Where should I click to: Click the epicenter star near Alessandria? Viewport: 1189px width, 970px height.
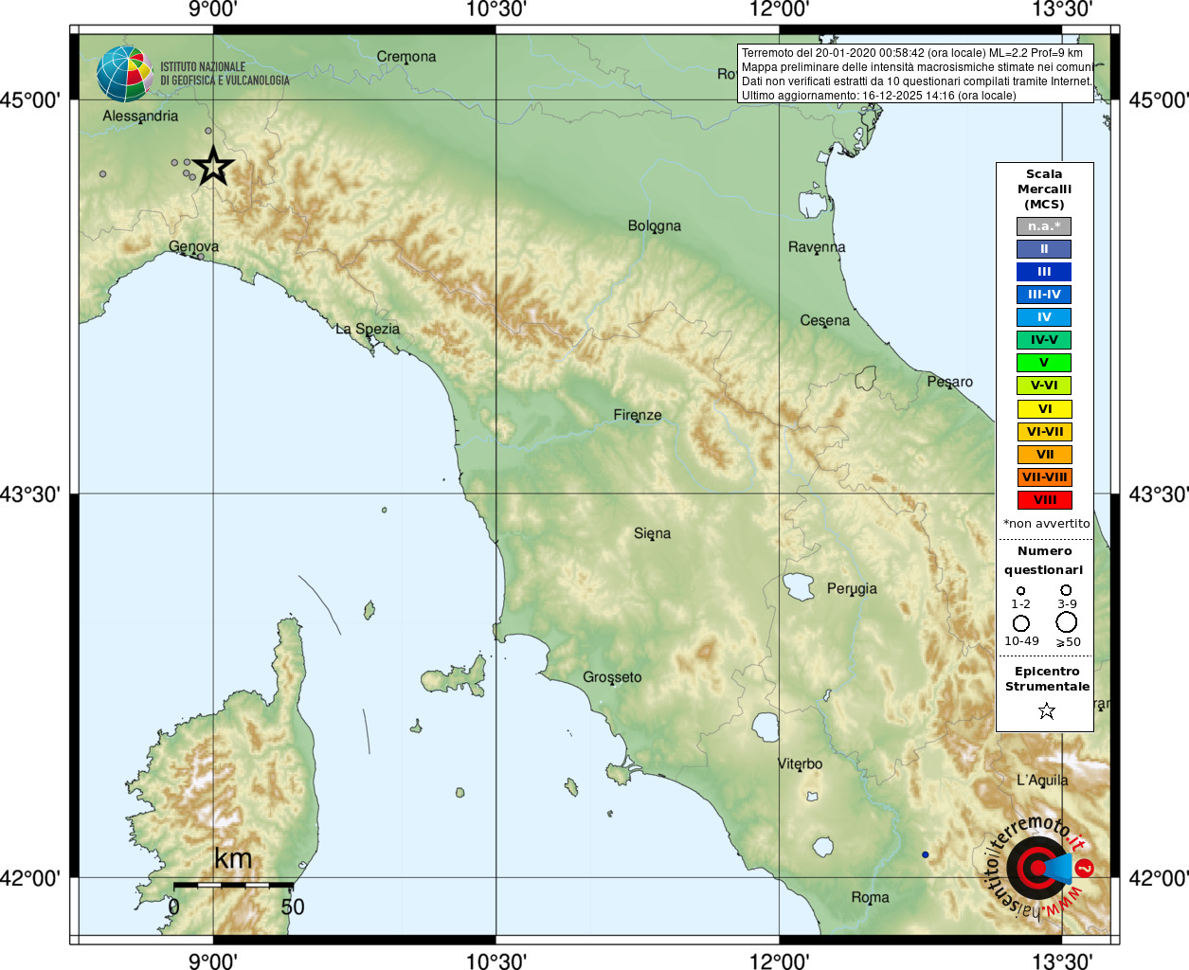click(214, 167)
